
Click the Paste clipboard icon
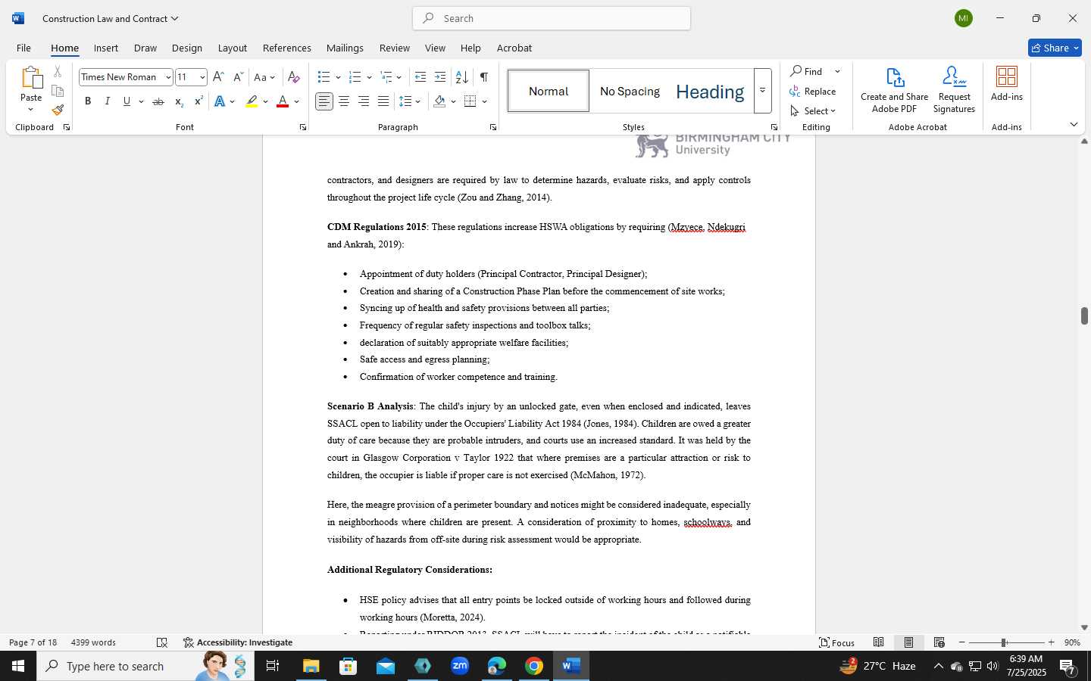coord(31,78)
